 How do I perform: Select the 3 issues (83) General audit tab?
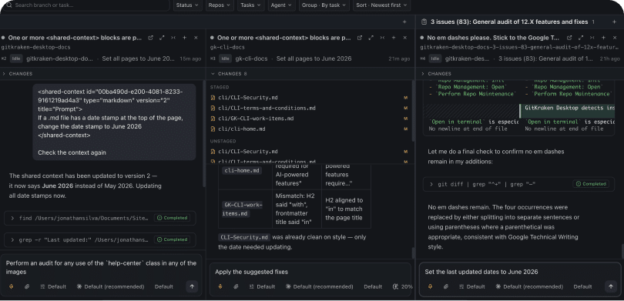(x=508, y=22)
